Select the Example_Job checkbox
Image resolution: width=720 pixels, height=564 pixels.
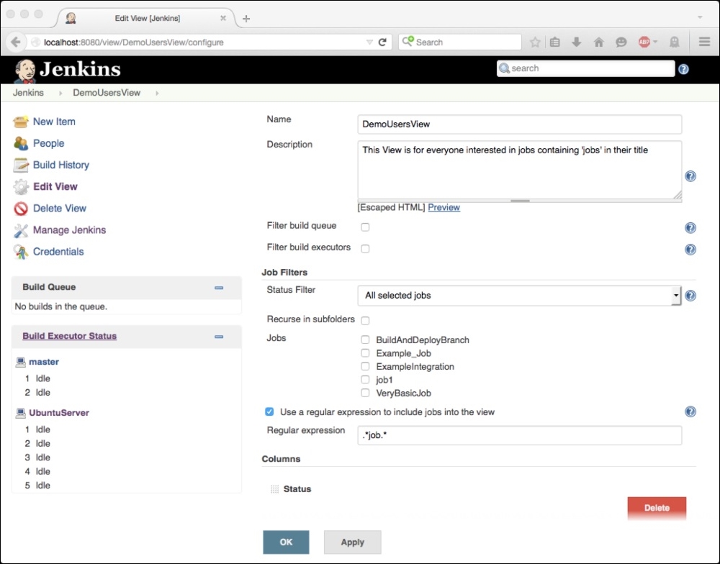coord(365,352)
